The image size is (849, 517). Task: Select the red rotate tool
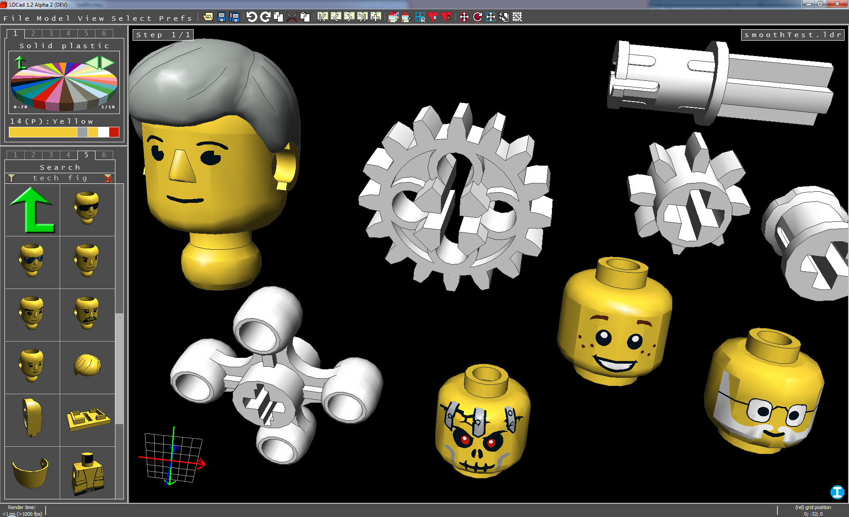pyautogui.click(x=478, y=17)
